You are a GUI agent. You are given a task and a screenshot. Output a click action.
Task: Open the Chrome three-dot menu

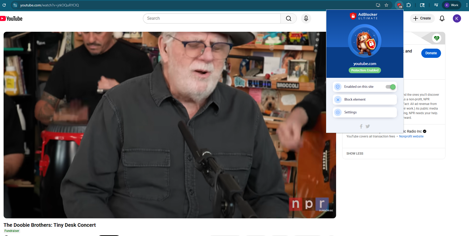[466, 5]
